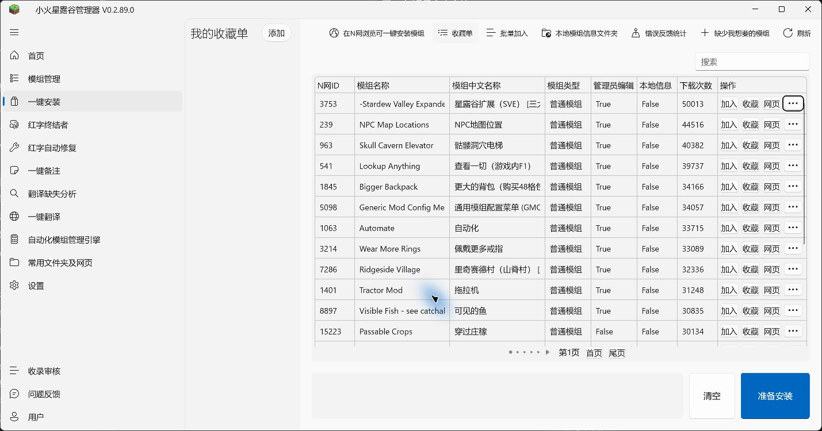822x431 pixels.
Task: Select download count 50013 cell
Action: [x=697, y=104]
